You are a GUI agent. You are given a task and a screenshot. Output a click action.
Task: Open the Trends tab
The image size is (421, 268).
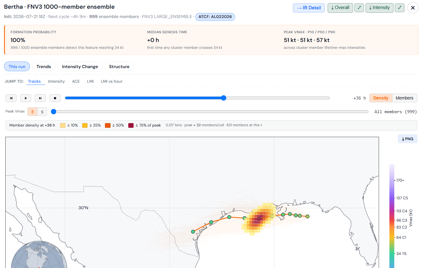point(44,67)
